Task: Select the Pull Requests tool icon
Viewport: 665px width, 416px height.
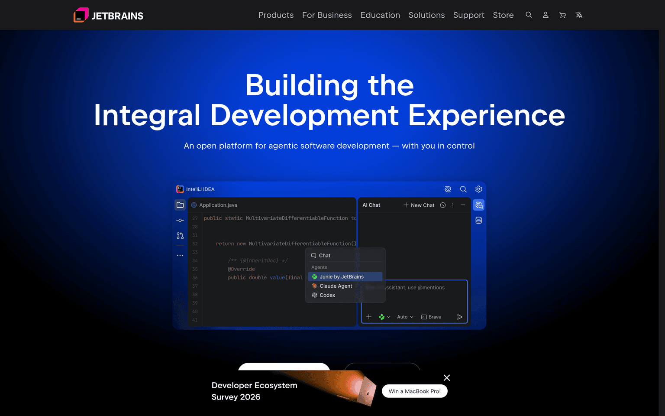Action: click(180, 236)
